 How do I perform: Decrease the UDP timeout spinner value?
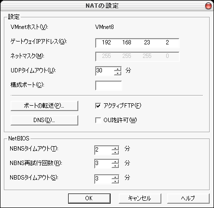[117, 73]
